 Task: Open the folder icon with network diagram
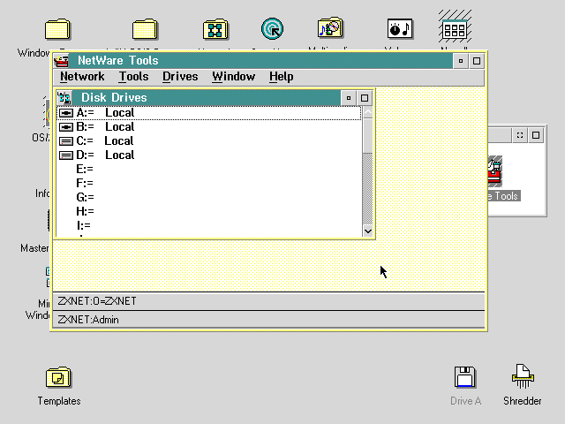tap(215, 29)
